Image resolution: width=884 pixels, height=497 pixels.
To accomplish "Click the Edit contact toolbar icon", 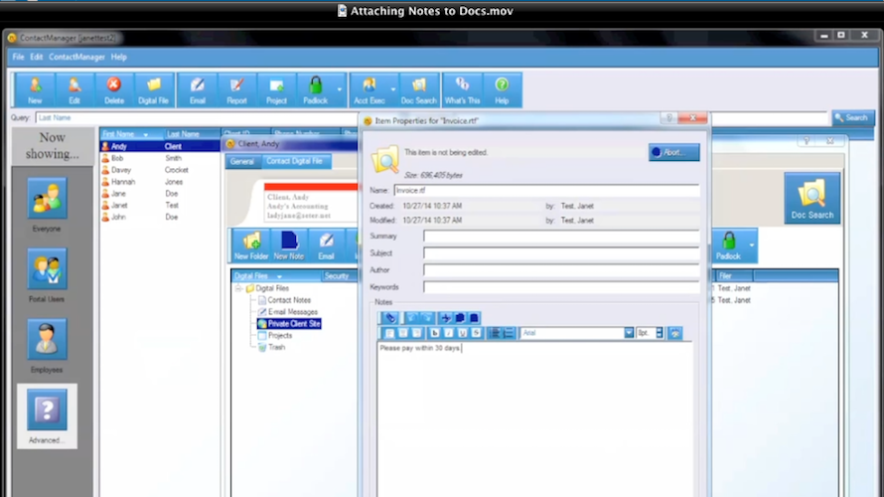I will coord(74,89).
